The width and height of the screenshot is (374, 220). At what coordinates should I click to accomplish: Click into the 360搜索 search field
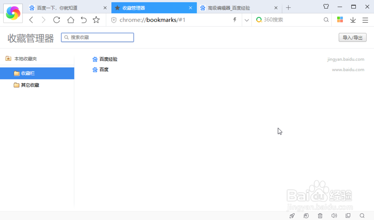pyautogui.click(x=292, y=20)
